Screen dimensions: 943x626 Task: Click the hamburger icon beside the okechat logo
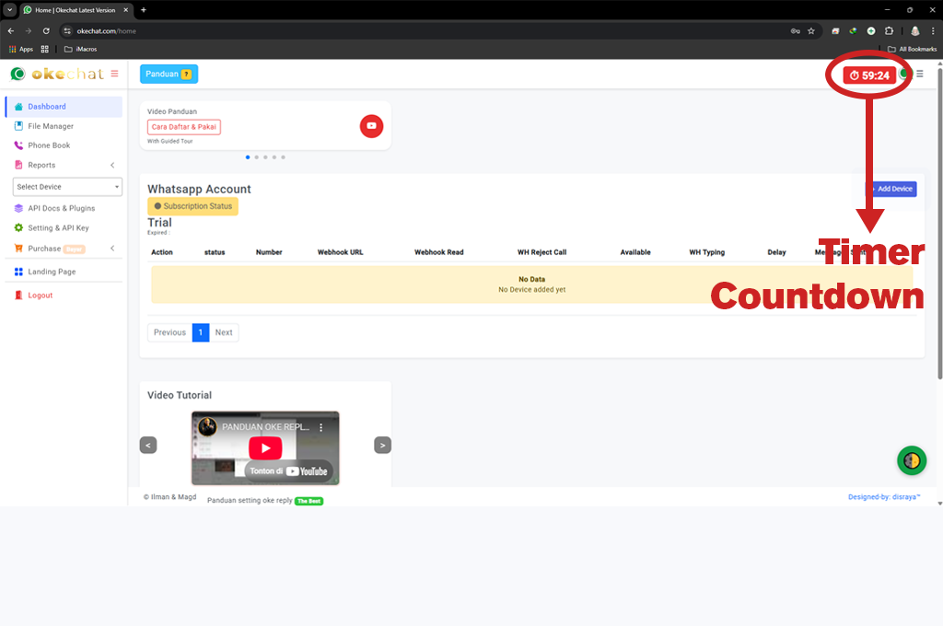[114, 74]
